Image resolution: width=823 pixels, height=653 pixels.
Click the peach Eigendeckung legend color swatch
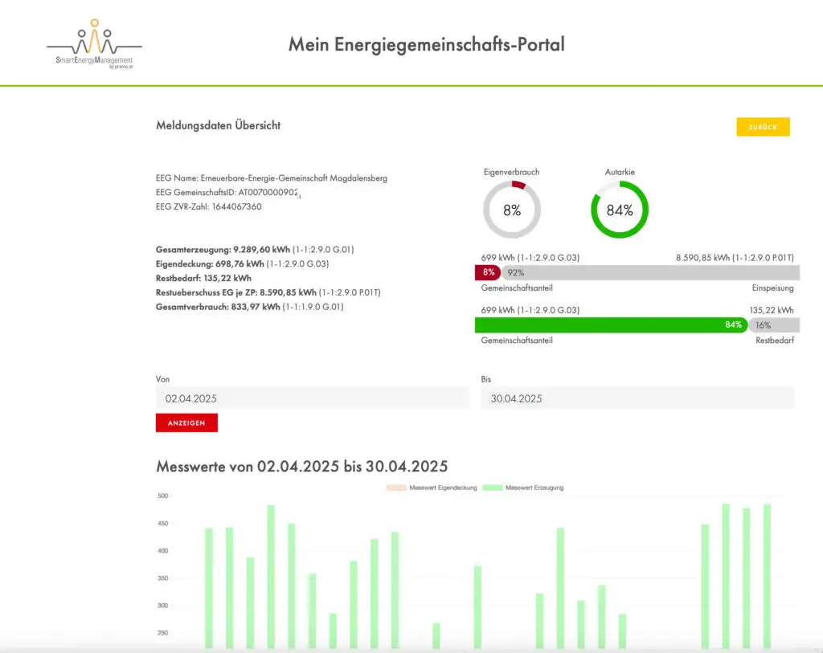pos(396,488)
